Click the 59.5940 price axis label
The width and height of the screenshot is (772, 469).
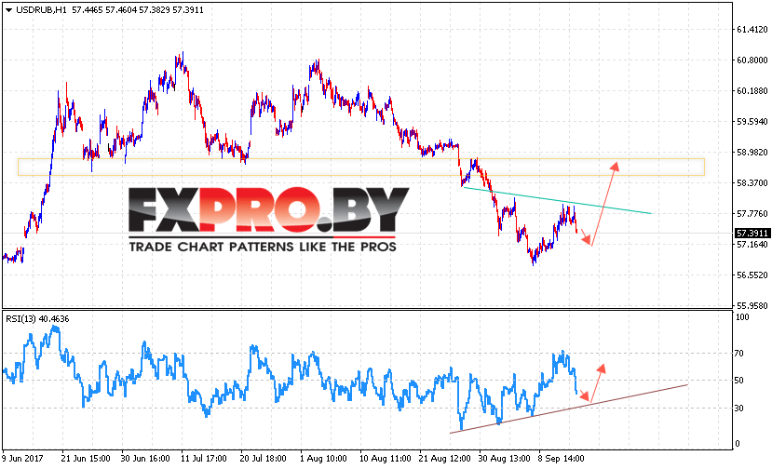point(752,122)
